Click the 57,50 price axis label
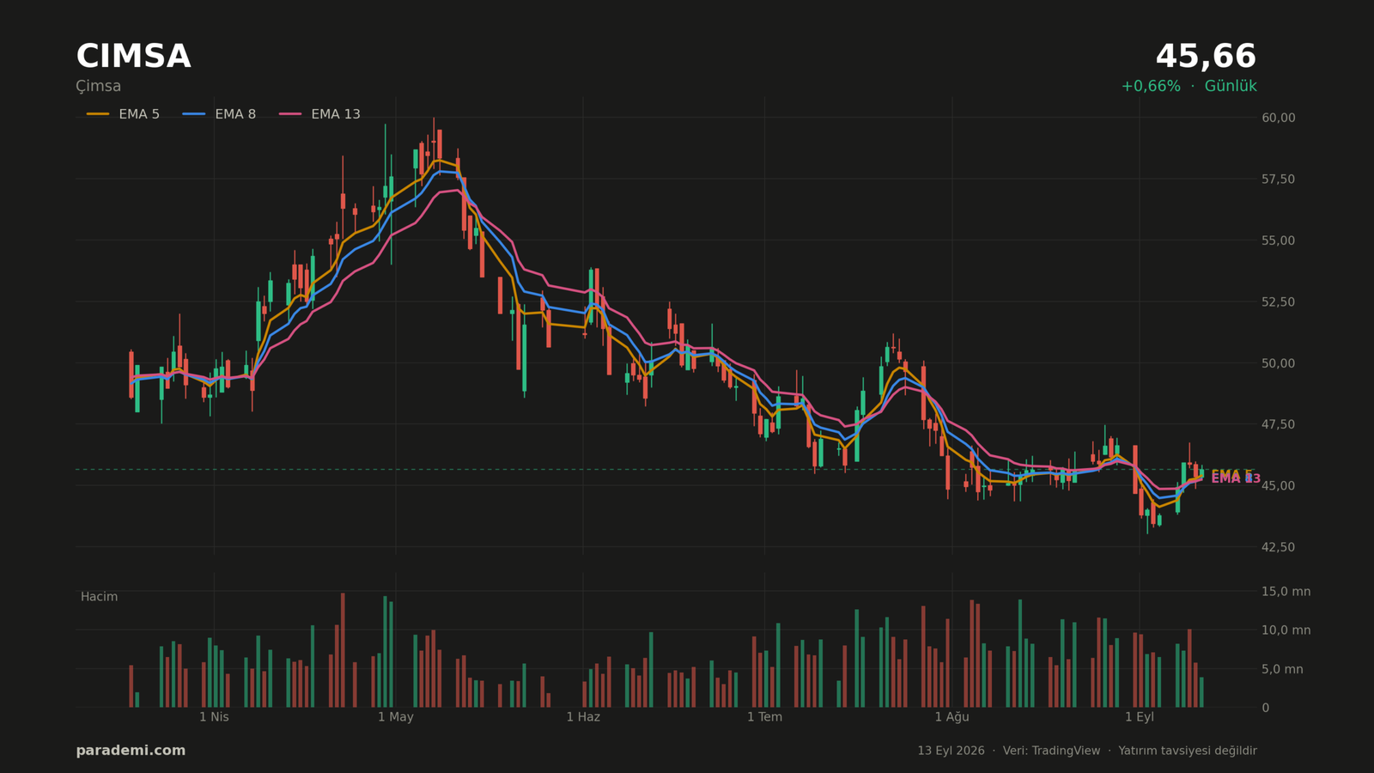 point(1279,179)
